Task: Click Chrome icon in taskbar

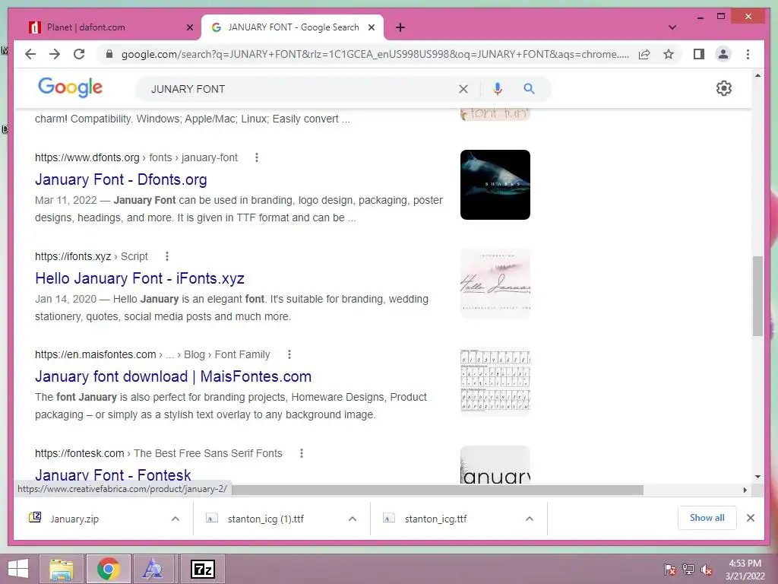Action: [x=109, y=569]
